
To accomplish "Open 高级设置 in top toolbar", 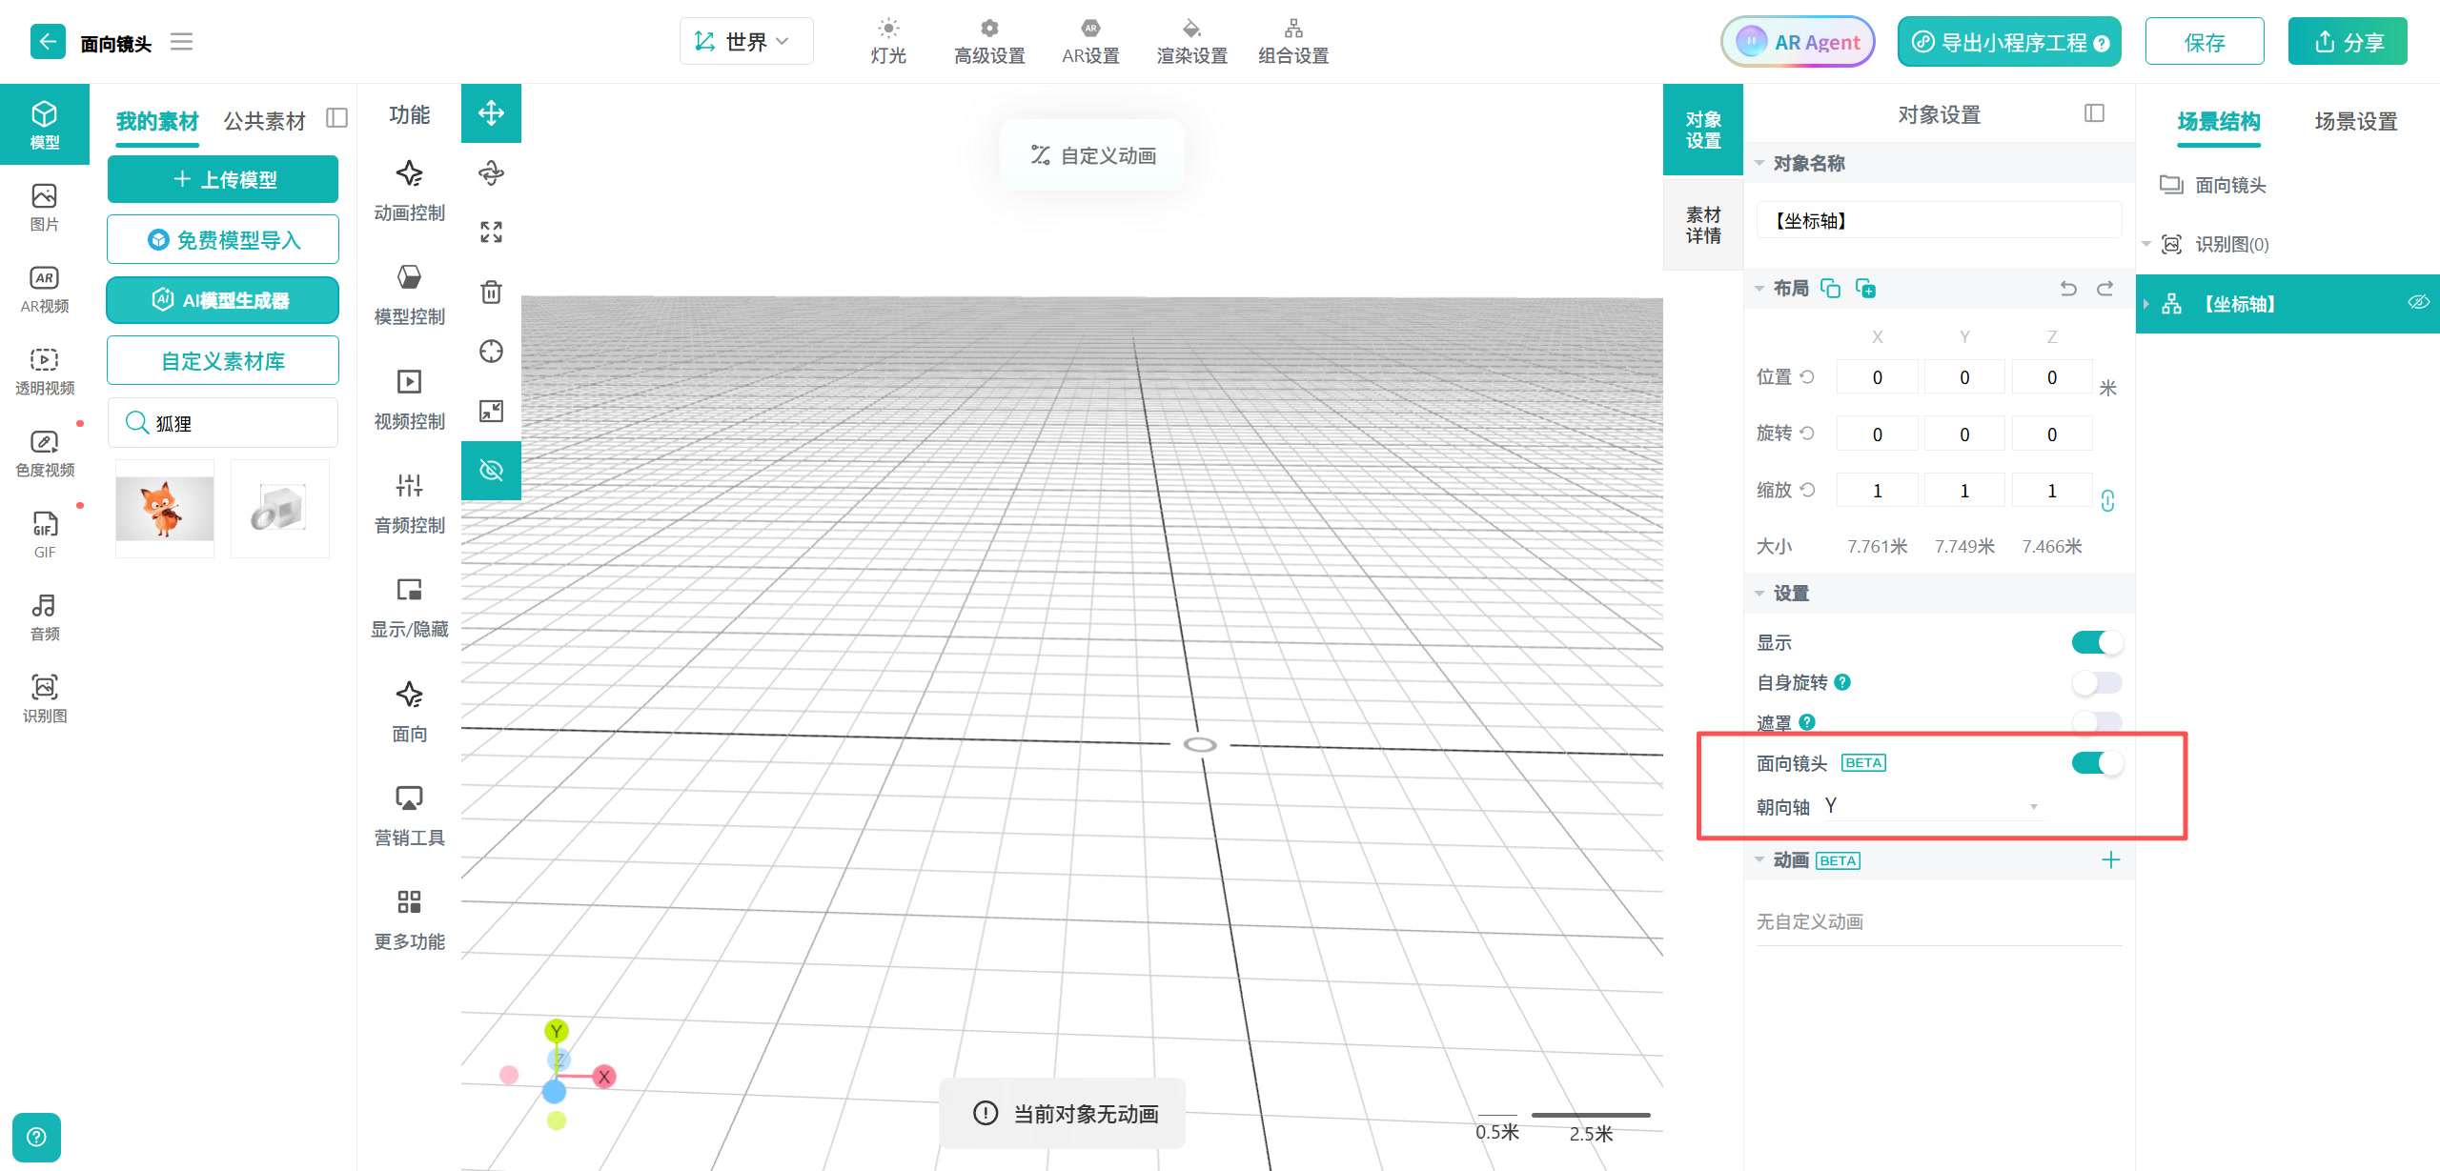I will coord(989,42).
